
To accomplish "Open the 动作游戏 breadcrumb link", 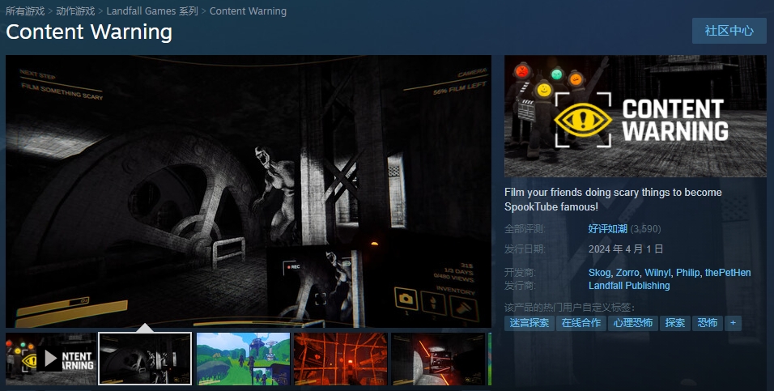I will coord(75,11).
